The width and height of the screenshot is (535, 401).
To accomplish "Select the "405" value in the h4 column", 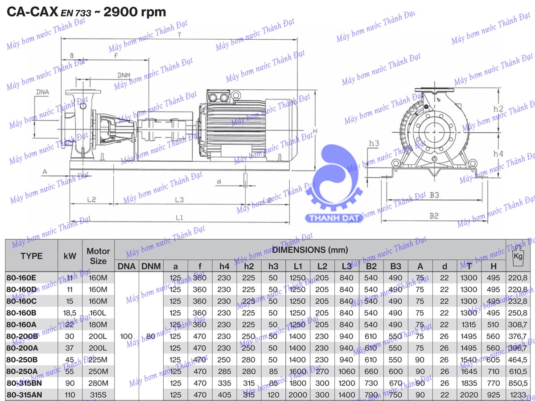I will click(224, 395).
